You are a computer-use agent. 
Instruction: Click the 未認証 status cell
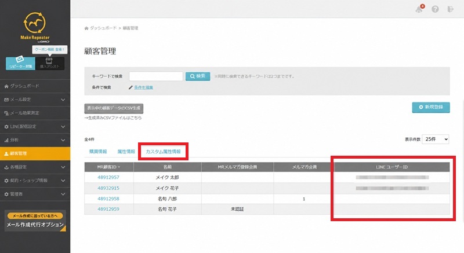pos(237,209)
